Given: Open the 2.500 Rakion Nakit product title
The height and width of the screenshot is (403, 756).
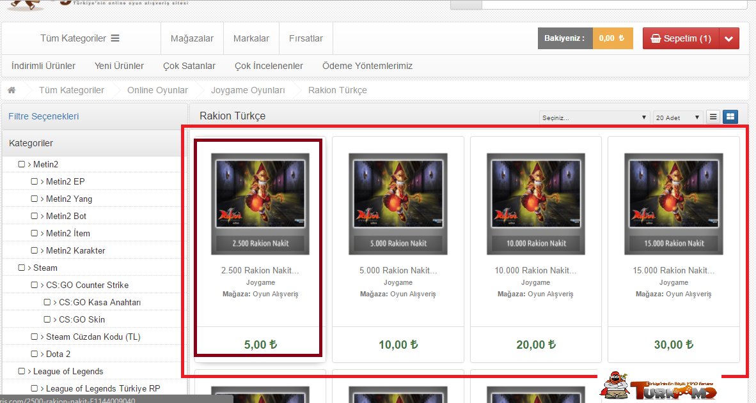Looking at the screenshot, I should [260, 271].
